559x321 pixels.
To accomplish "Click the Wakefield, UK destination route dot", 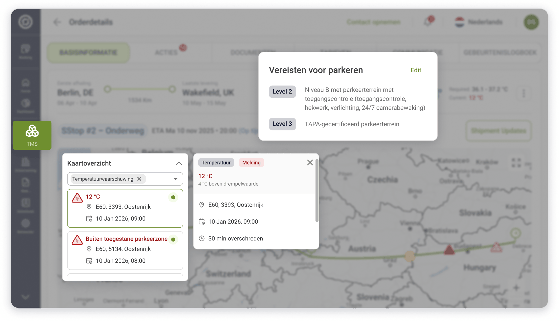I will [172, 89].
